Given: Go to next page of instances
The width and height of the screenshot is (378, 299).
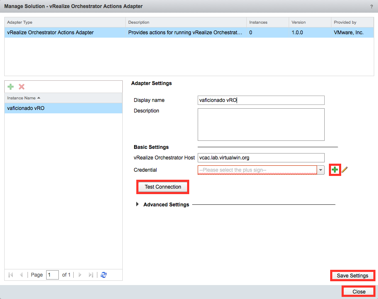Looking at the screenshot, I should (80, 274).
